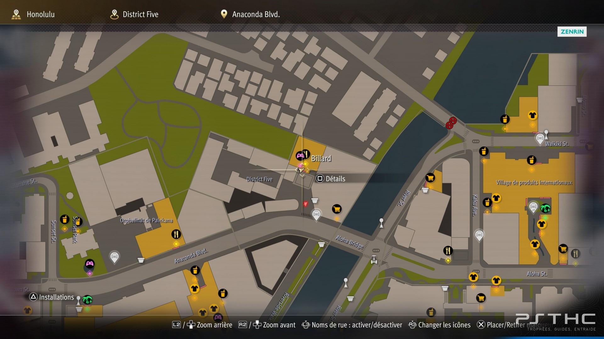
Task: Change the icons with Changer les icônes
Action: 439,325
